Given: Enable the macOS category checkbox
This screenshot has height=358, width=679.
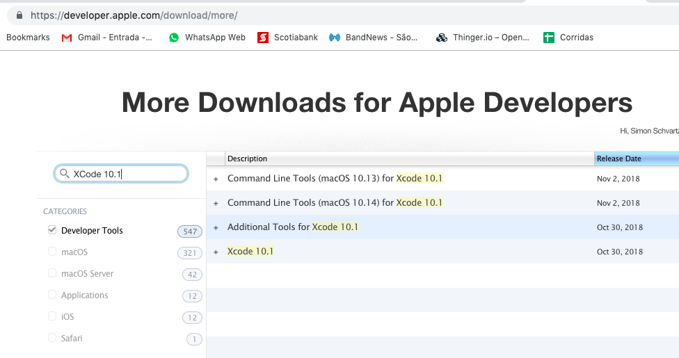Looking at the screenshot, I should pyautogui.click(x=52, y=252).
